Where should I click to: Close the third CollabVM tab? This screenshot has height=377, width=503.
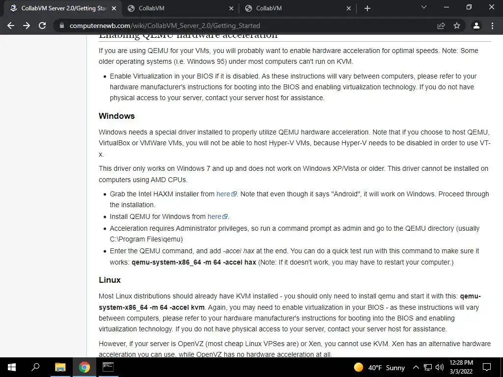(349, 8)
